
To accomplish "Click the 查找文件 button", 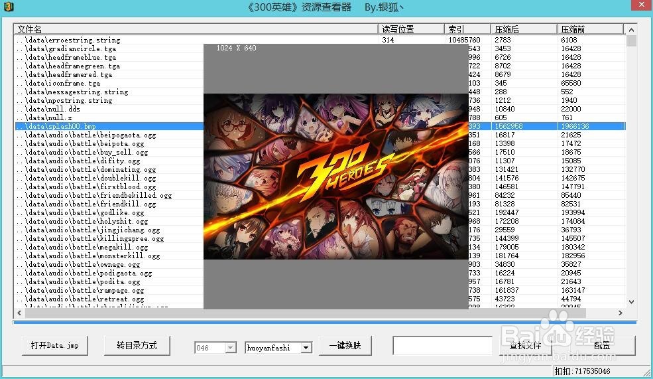I will pyautogui.click(x=525, y=346).
